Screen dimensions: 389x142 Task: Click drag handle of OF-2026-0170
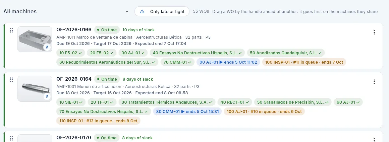pyautogui.click(x=11, y=138)
